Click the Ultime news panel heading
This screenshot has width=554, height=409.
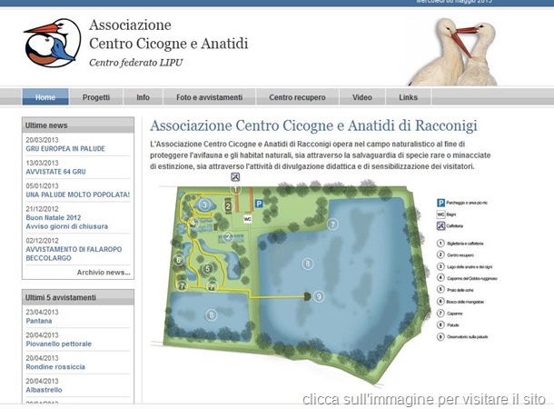[x=78, y=125]
